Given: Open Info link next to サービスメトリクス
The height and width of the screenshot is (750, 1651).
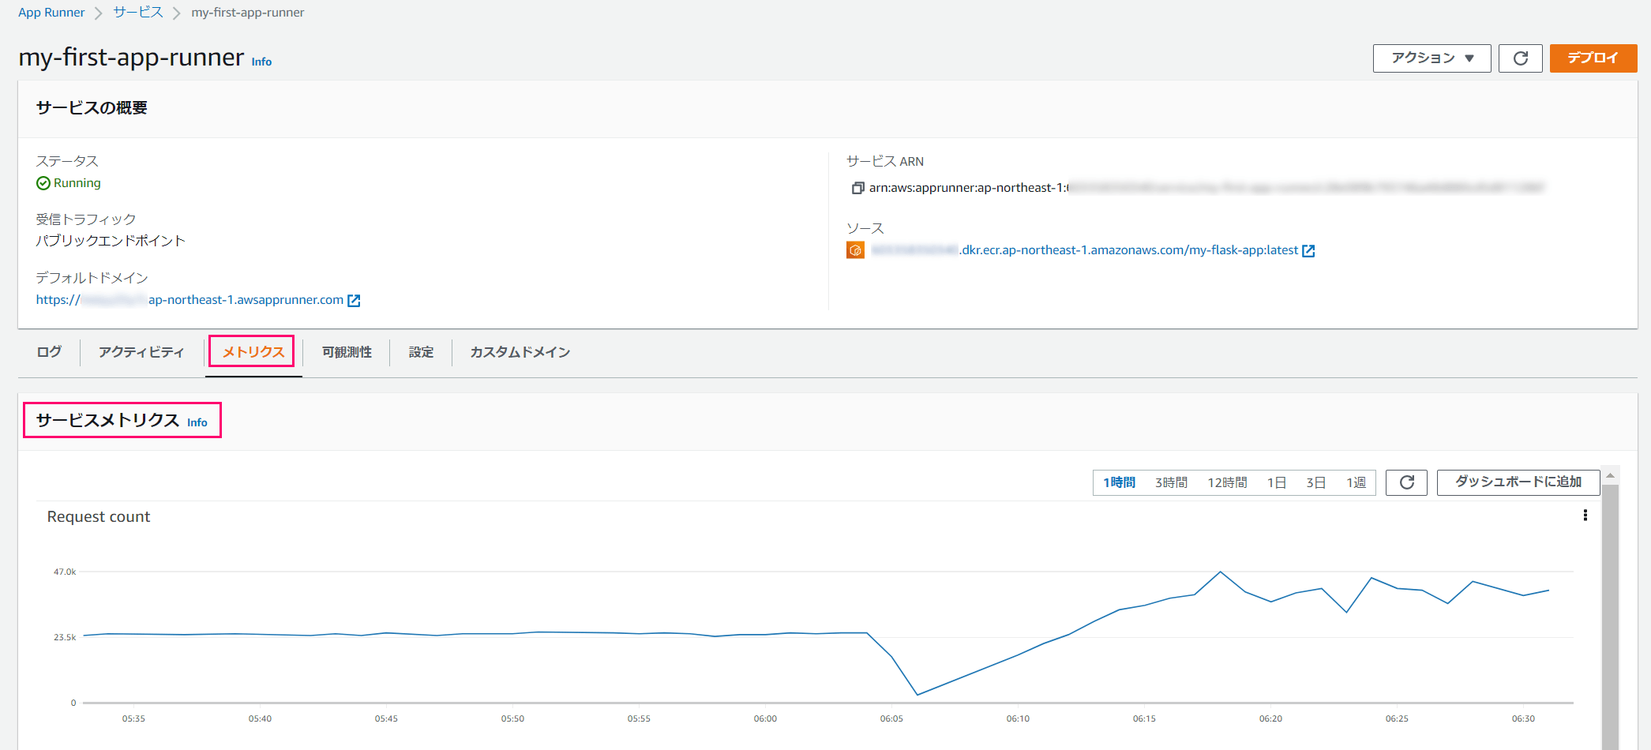Looking at the screenshot, I should coord(197,422).
